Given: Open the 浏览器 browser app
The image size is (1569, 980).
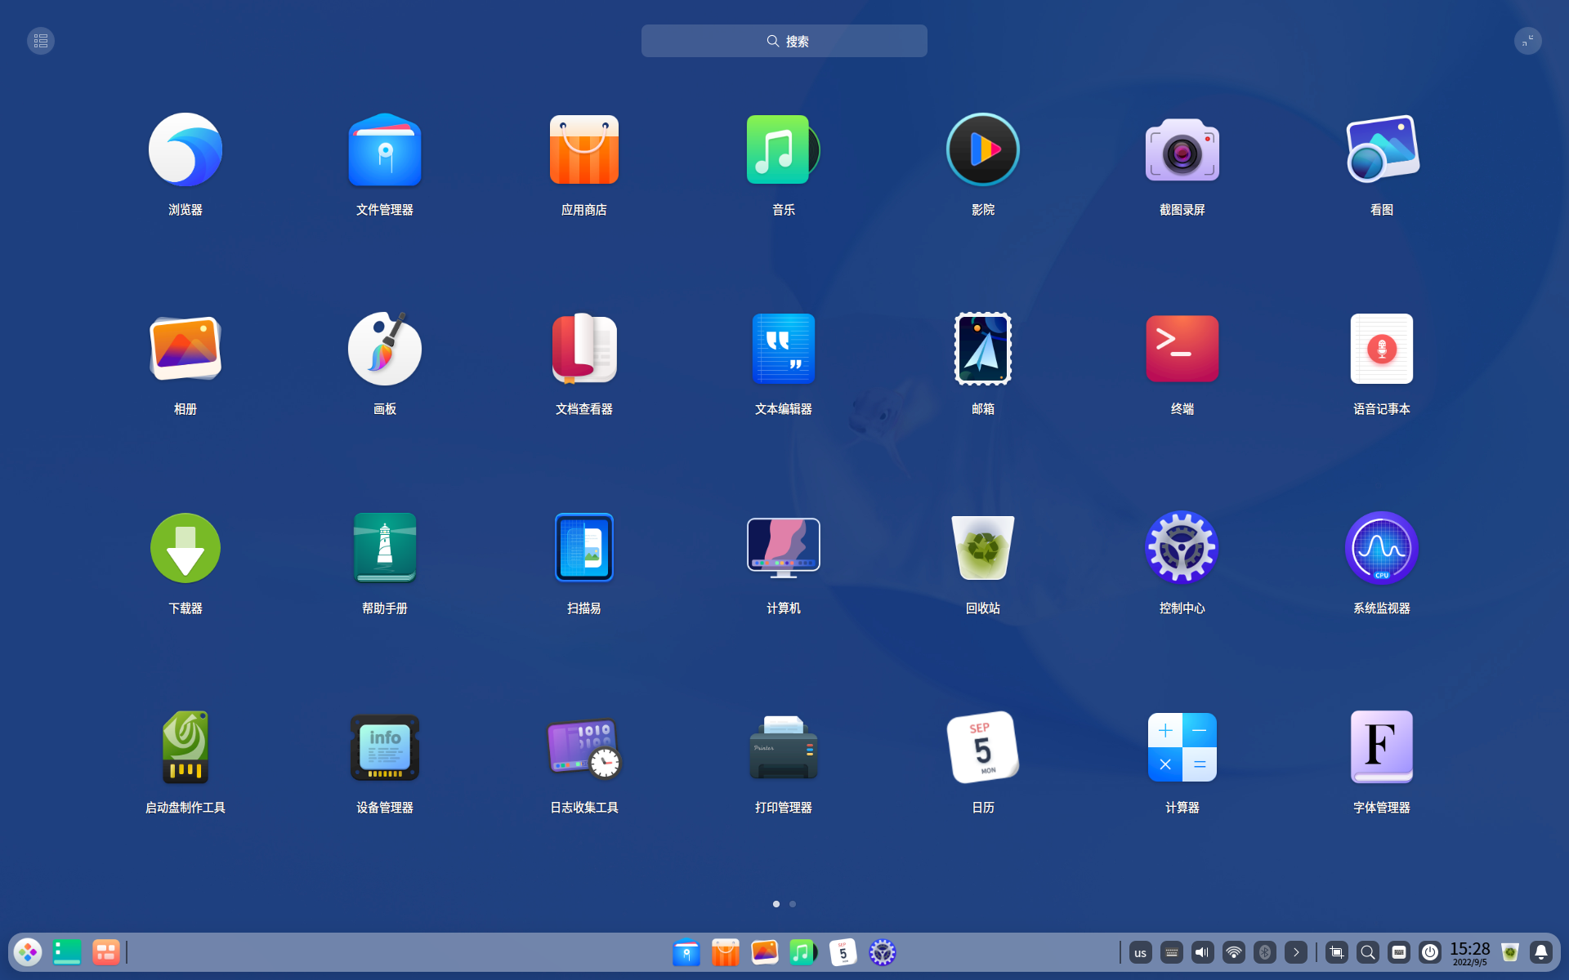Looking at the screenshot, I should tap(186, 150).
